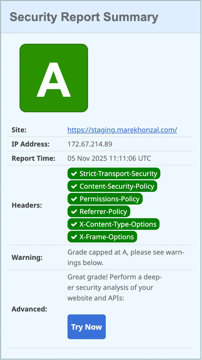Select the Security Report Summary header
This screenshot has height=360, width=202.
(84, 17)
